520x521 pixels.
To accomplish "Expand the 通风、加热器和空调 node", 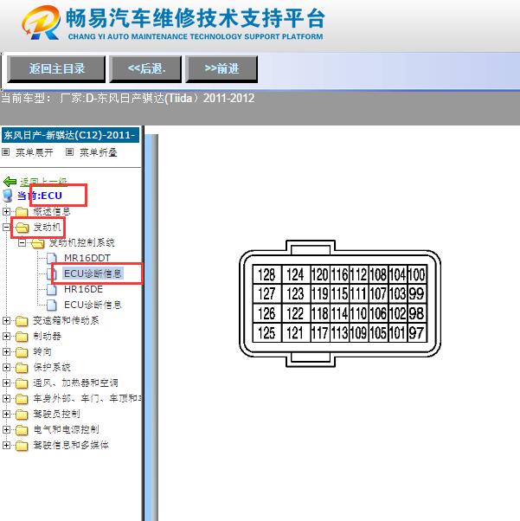I will coord(6,383).
